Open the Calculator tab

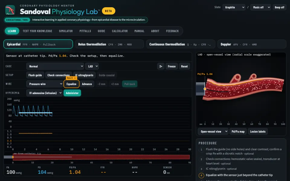pyautogui.click(x=120, y=31)
